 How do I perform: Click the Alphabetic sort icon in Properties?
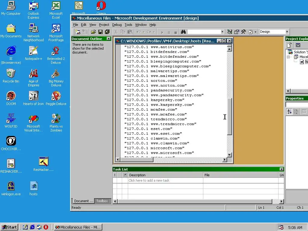pyautogui.click(x=289, y=112)
